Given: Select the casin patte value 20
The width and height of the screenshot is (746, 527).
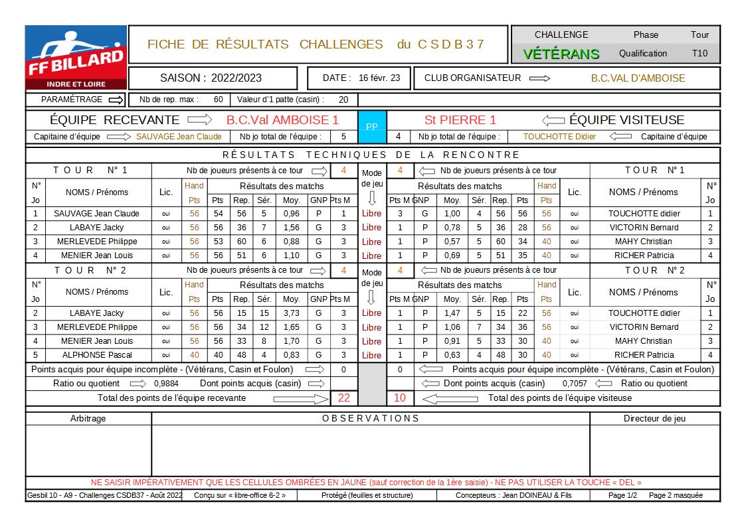Looking at the screenshot, I should (343, 100).
